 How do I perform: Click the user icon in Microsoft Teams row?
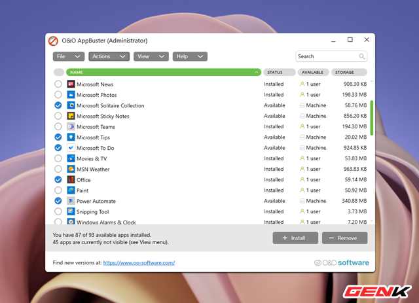302,126
